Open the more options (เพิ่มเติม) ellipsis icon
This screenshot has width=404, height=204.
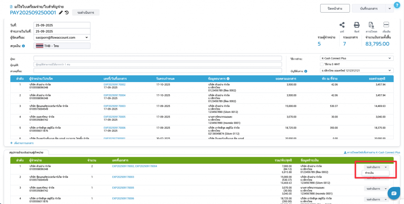click(386, 25)
